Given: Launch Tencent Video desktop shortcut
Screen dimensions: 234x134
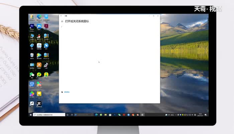Looking at the screenshot, I should tap(39, 56).
